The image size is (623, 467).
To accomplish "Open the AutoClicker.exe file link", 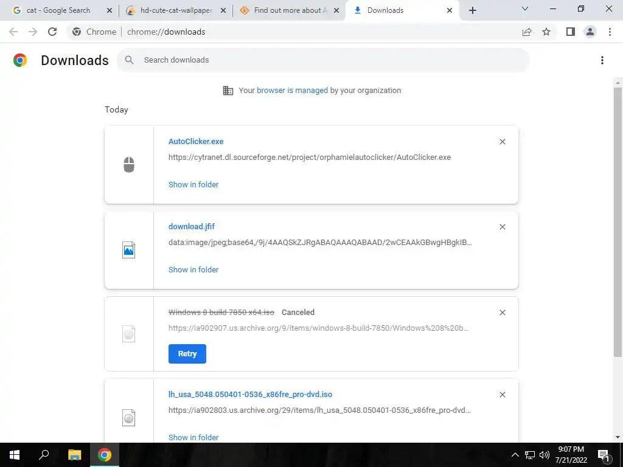I will [196, 141].
